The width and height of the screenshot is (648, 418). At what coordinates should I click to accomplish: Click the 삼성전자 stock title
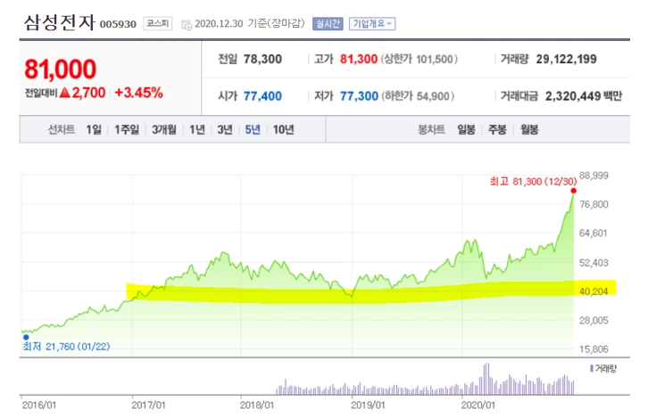(60, 22)
